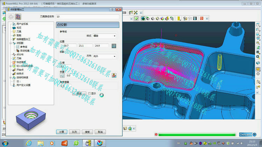The image size is (262, 147).
Task: Click the zoom magnifier icon in right sidebar
Action: [258, 43]
